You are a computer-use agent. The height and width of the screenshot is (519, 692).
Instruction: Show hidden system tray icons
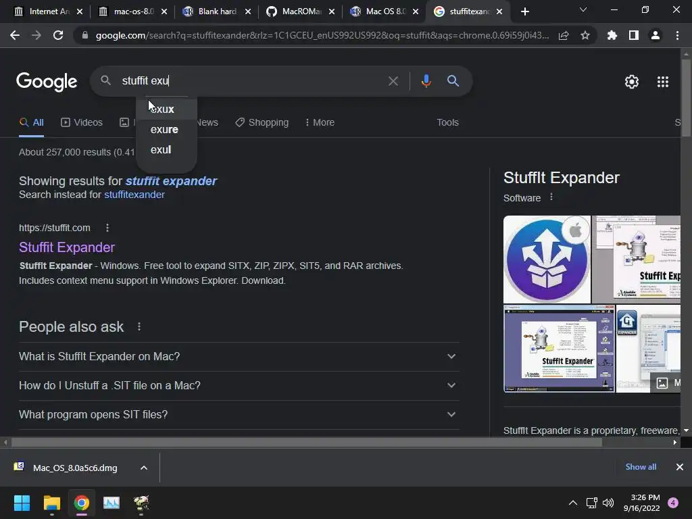[x=573, y=503]
